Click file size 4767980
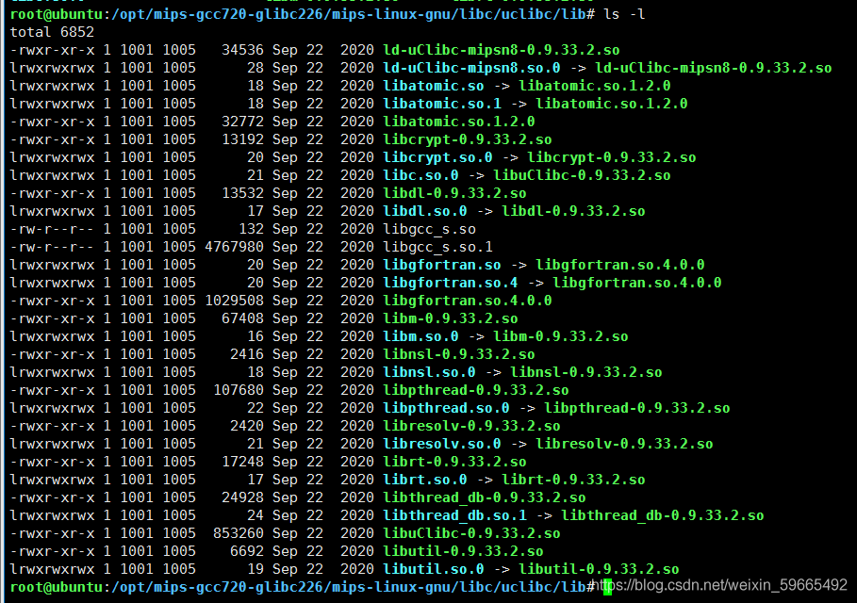This screenshot has width=857, height=603. 234,248
